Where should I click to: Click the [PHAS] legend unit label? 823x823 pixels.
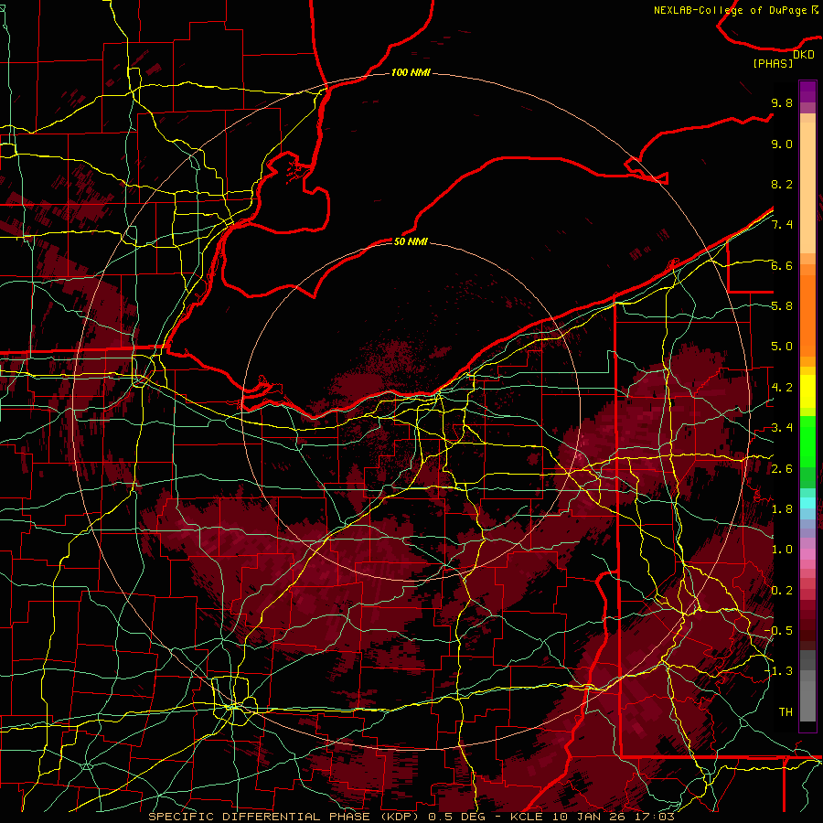point(773,63)
